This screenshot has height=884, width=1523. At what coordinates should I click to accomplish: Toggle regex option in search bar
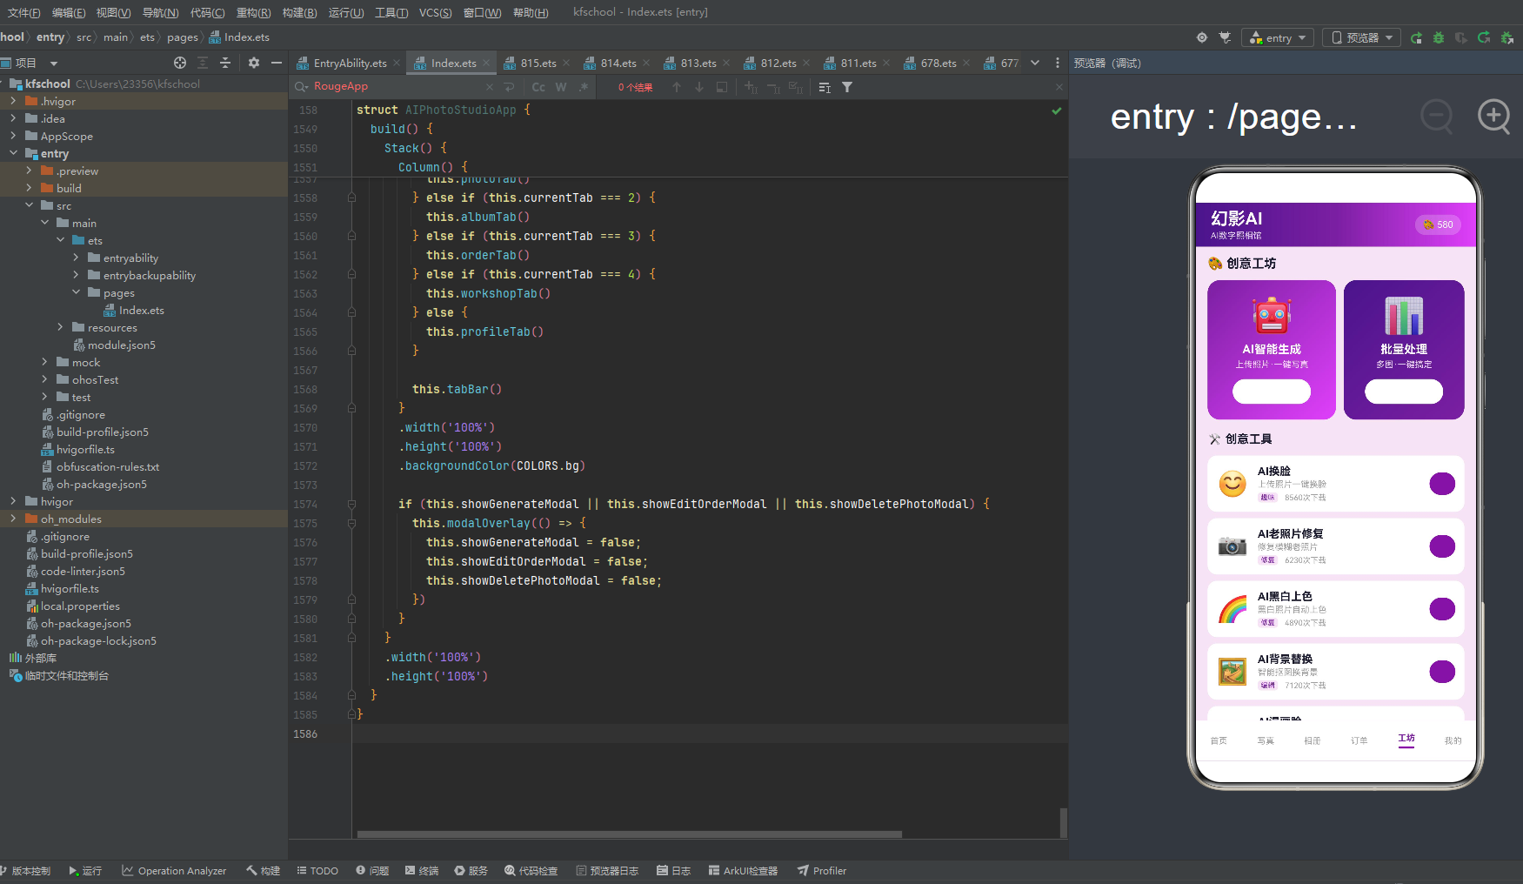584,87
